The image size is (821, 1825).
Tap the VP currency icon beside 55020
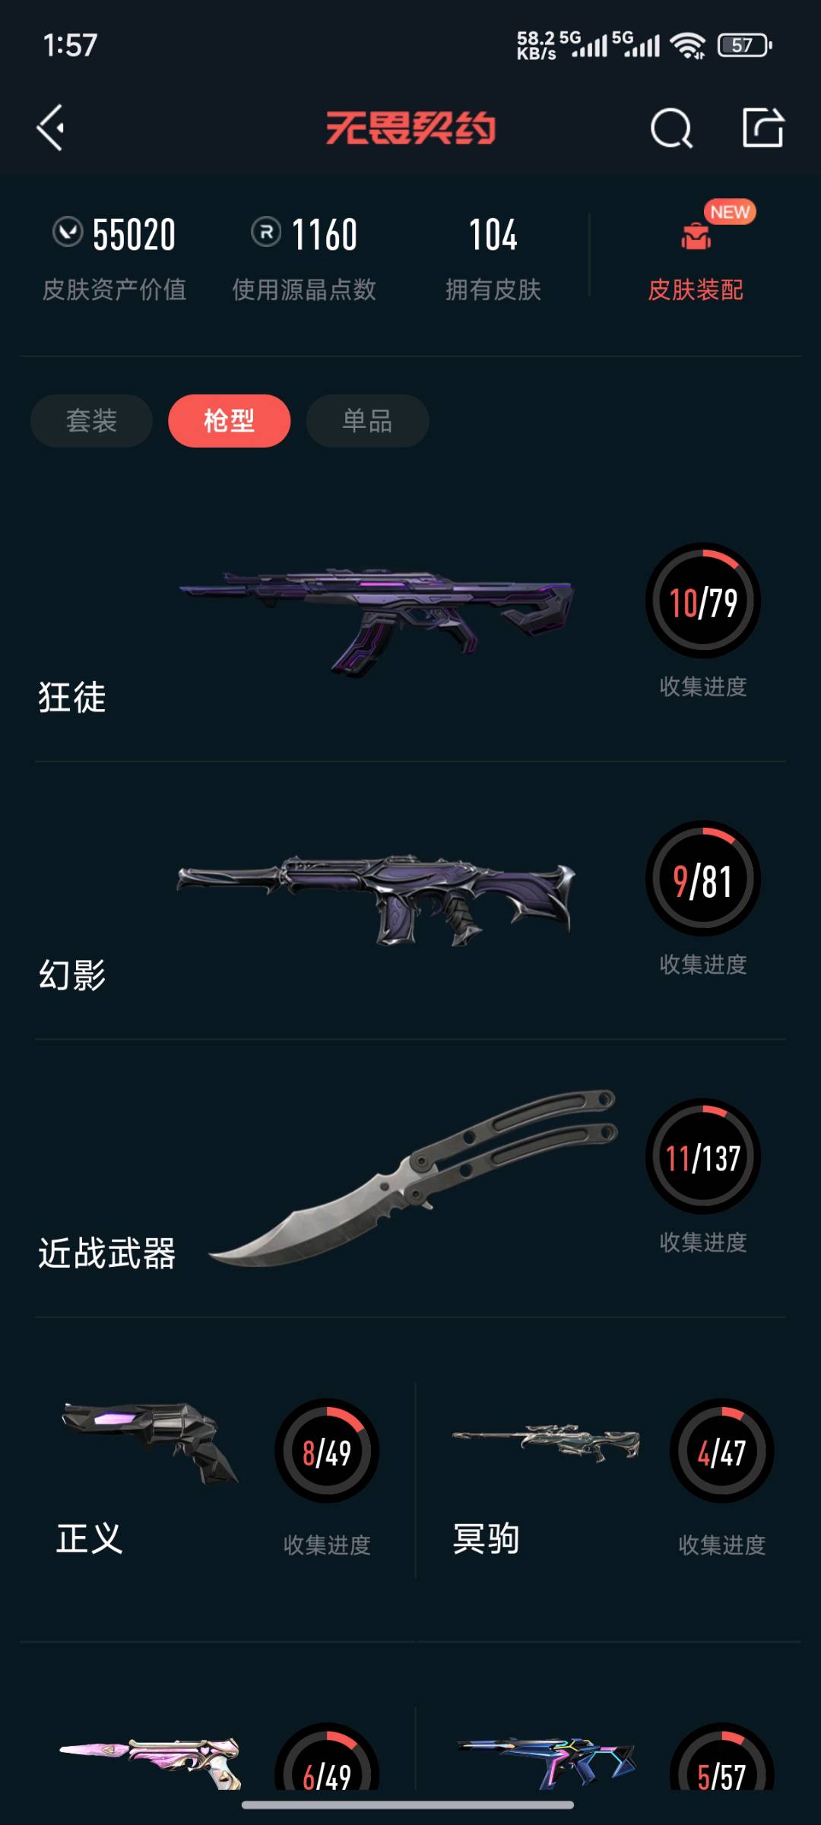[x=68, y=232]
